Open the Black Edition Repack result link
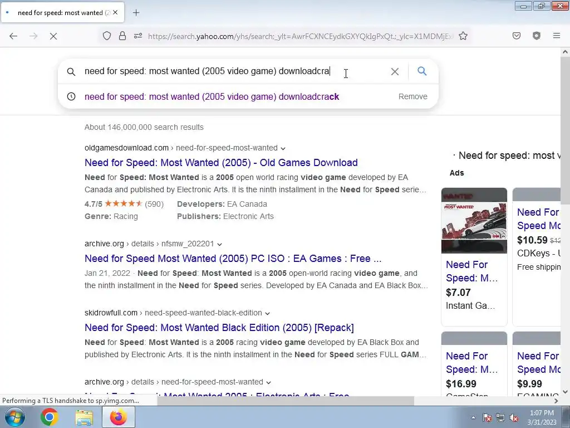The width and height of the screenshot is (570, 428). (x=219, y=328)
